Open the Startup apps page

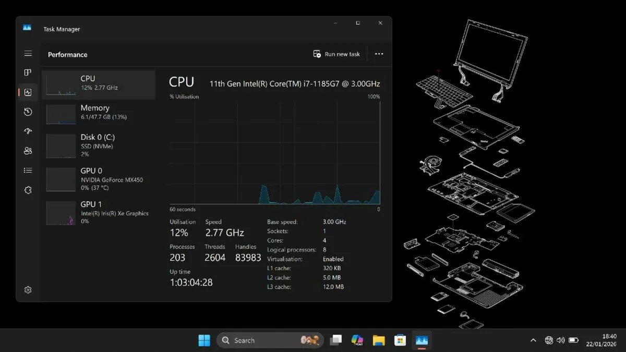[28, 131]
